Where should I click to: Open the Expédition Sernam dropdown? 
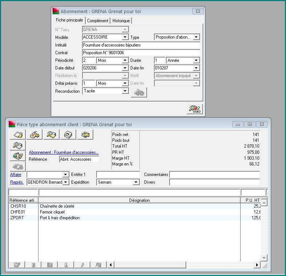136,182
